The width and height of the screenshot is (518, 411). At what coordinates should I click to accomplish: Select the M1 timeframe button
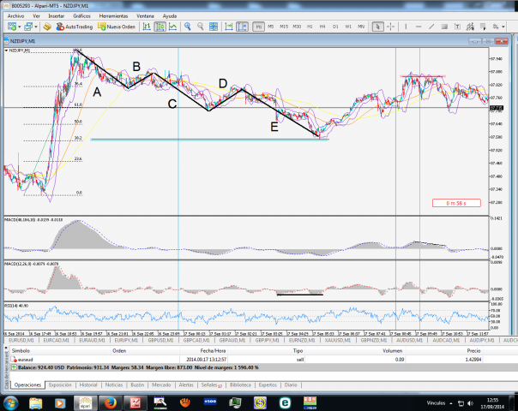(258, 27)
